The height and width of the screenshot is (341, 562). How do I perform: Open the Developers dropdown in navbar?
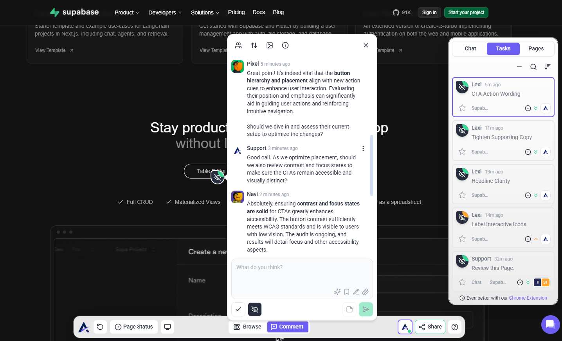point(165,12)
